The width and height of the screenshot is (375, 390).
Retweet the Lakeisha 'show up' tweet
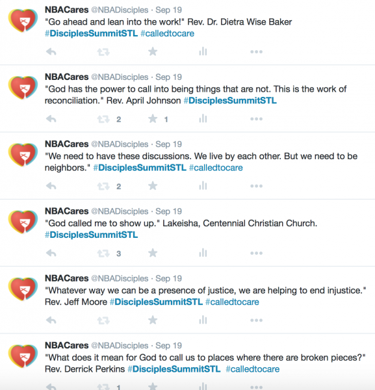[103, 253]
